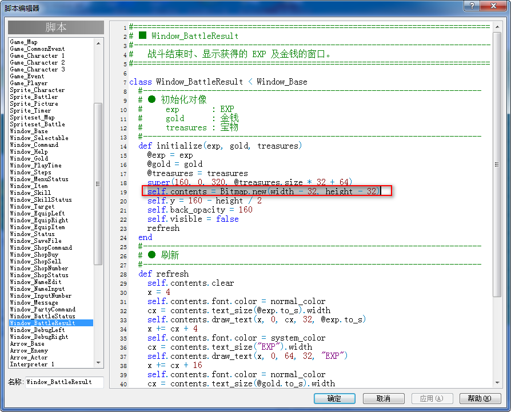This screenshot has height=412, width=511.
Task: Select Arrow_Enemy script
Action: tap(29, 350)
